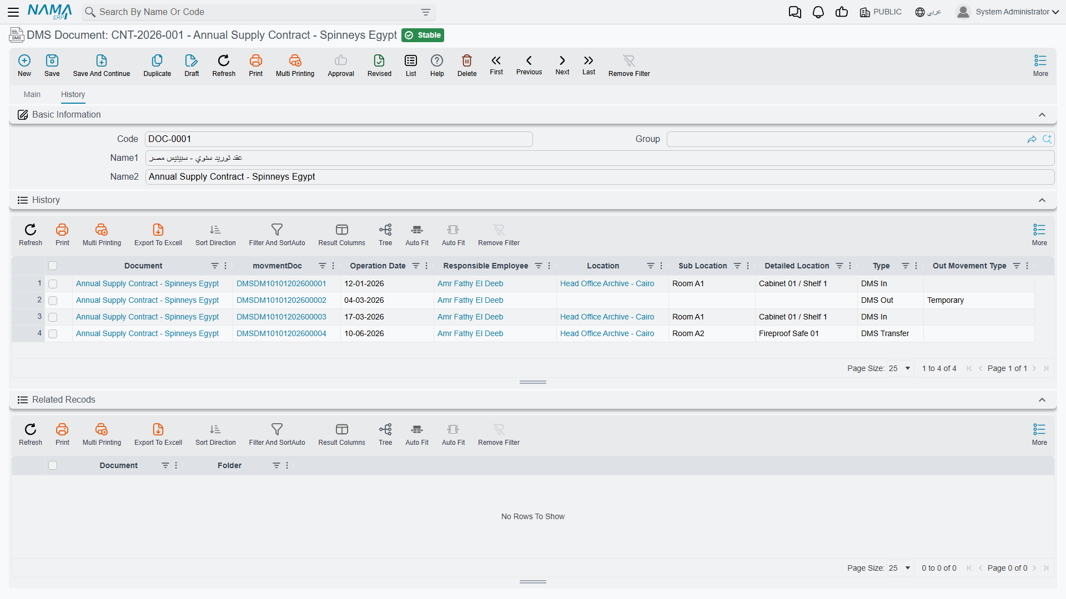Open System Administrator user menu
This screenshot has width=1066, height=599.
(1008, 12)
